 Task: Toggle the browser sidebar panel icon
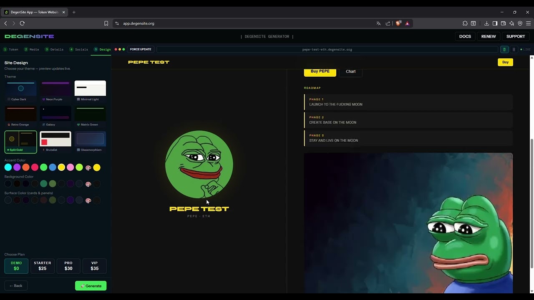pos(495,23)
